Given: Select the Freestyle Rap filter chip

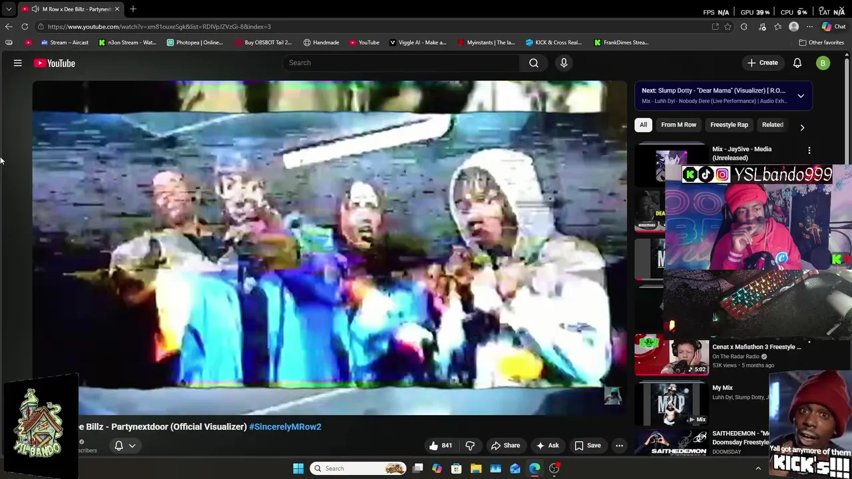Looking at the screenshot, I should tap(729, 125).
